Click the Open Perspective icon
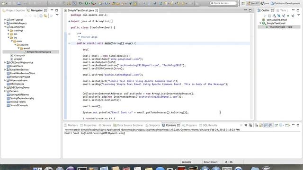 (243, 3)
